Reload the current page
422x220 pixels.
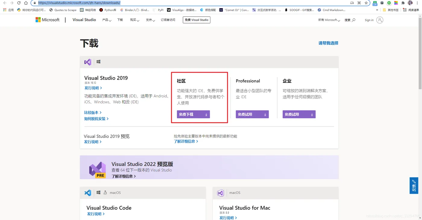pyautogui.click(x=19, y=3)
